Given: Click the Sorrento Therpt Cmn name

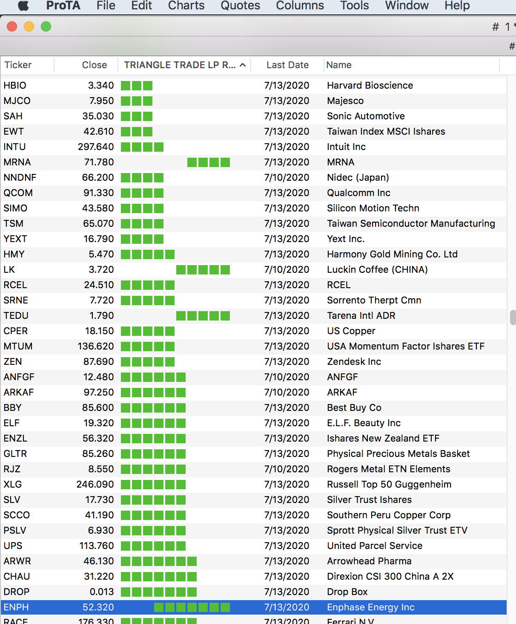Looking at the screenshot, I should pos(374,300).
